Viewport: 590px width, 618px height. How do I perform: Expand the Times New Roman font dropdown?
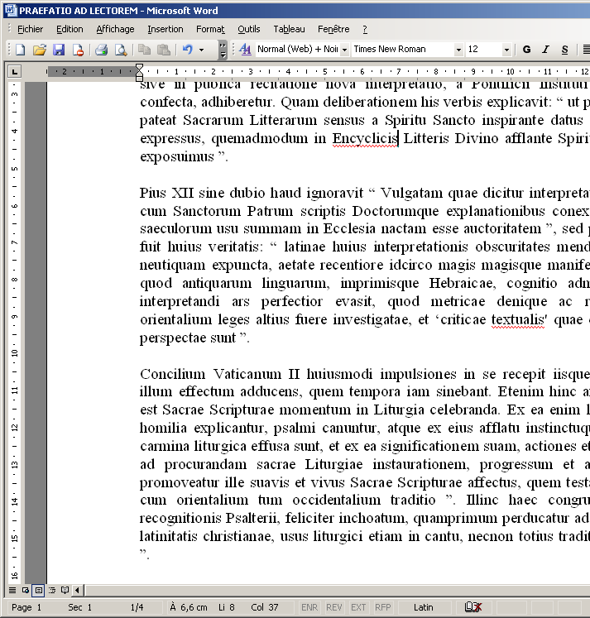(x=458, y=50)
